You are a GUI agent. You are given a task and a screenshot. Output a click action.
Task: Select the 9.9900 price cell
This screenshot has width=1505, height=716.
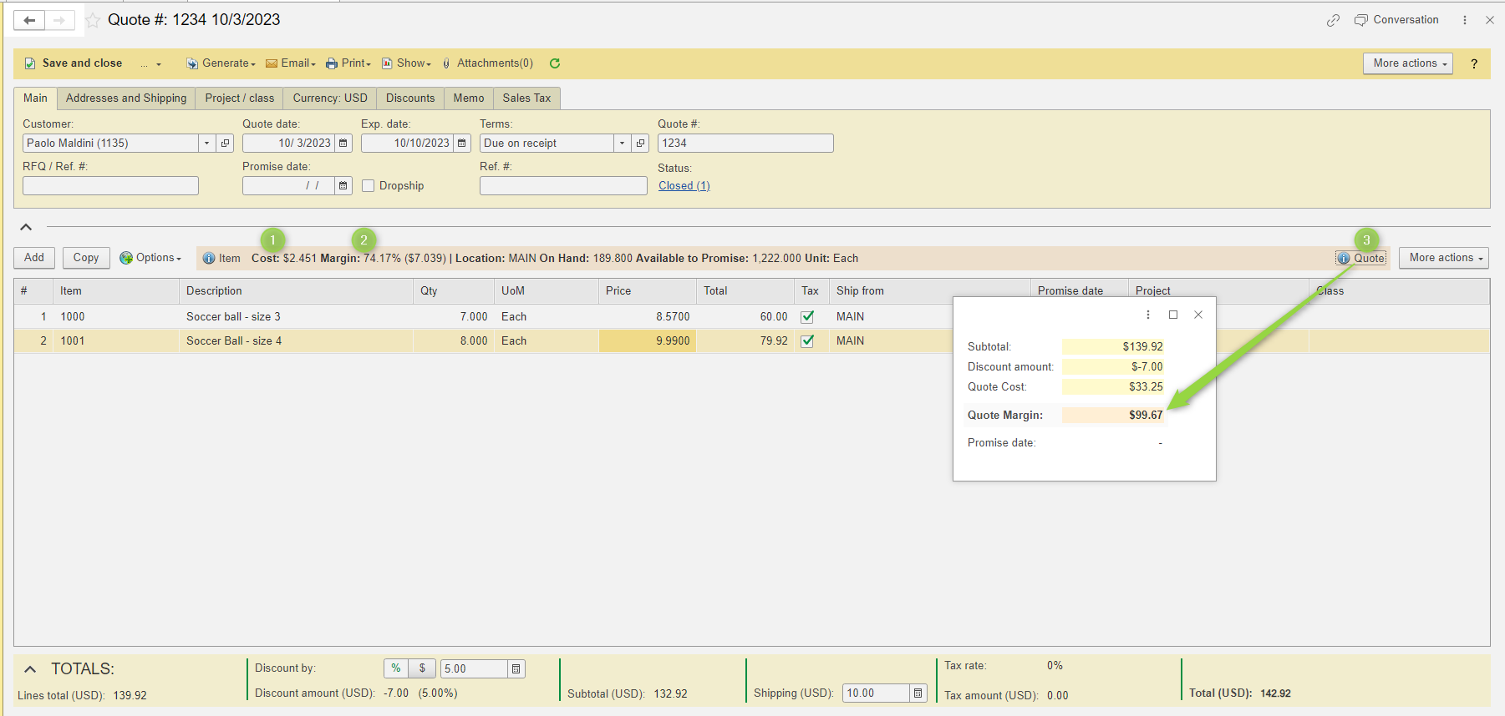click(648, 341)
